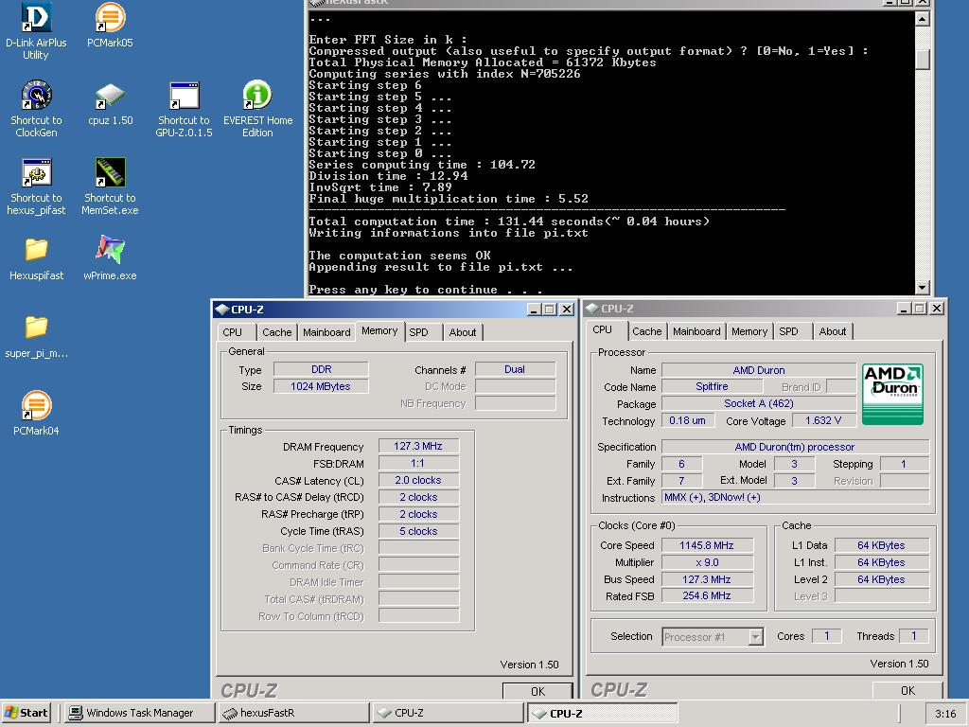Click the CAS# Latency value 2.0 clocks
This screenshot has width=969, height=727.
pos(418,480)
